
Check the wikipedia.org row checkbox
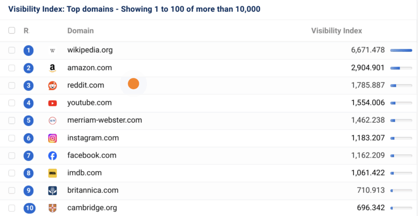(x=12, y=51)
